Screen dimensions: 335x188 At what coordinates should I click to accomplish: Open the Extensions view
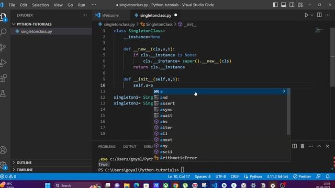3,78
